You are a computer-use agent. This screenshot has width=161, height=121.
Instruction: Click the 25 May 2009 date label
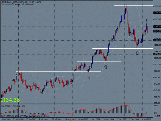(19, 119)
